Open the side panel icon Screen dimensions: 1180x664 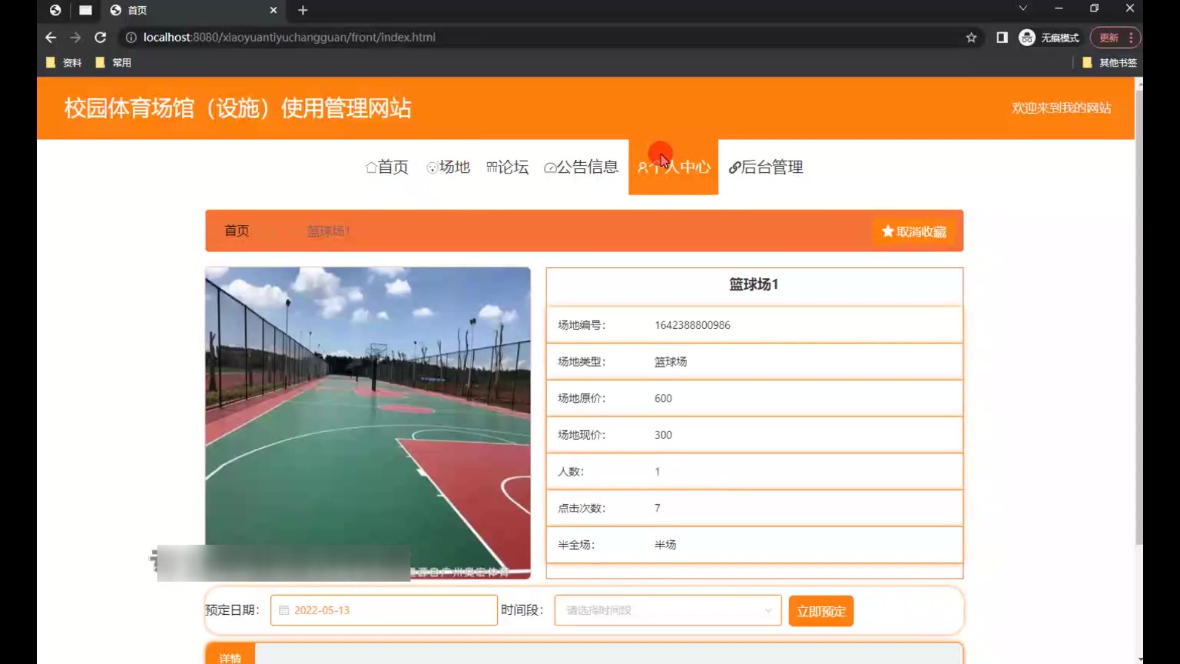coord(1002,38)
